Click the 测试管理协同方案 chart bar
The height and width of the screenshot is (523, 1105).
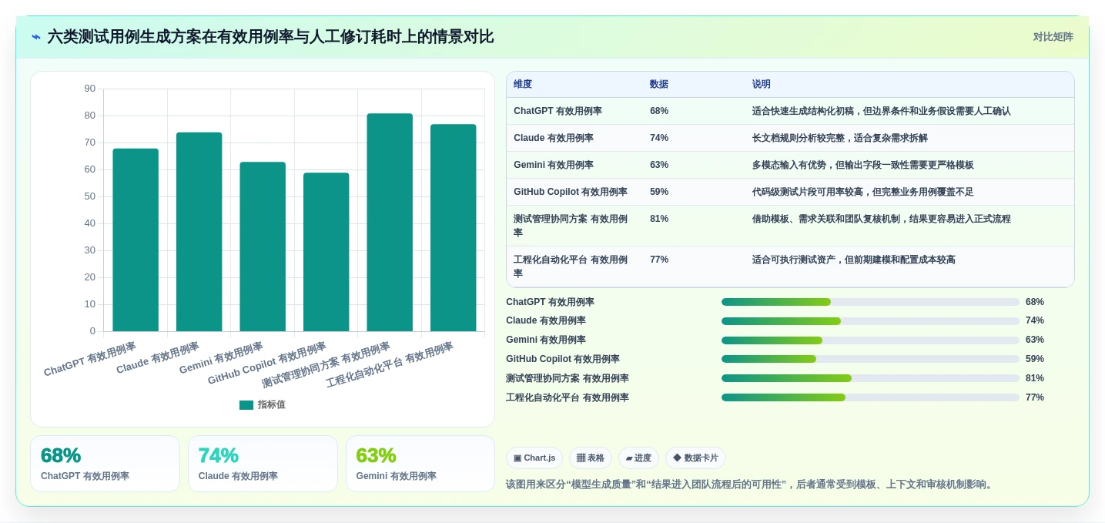tap(390, 223)
